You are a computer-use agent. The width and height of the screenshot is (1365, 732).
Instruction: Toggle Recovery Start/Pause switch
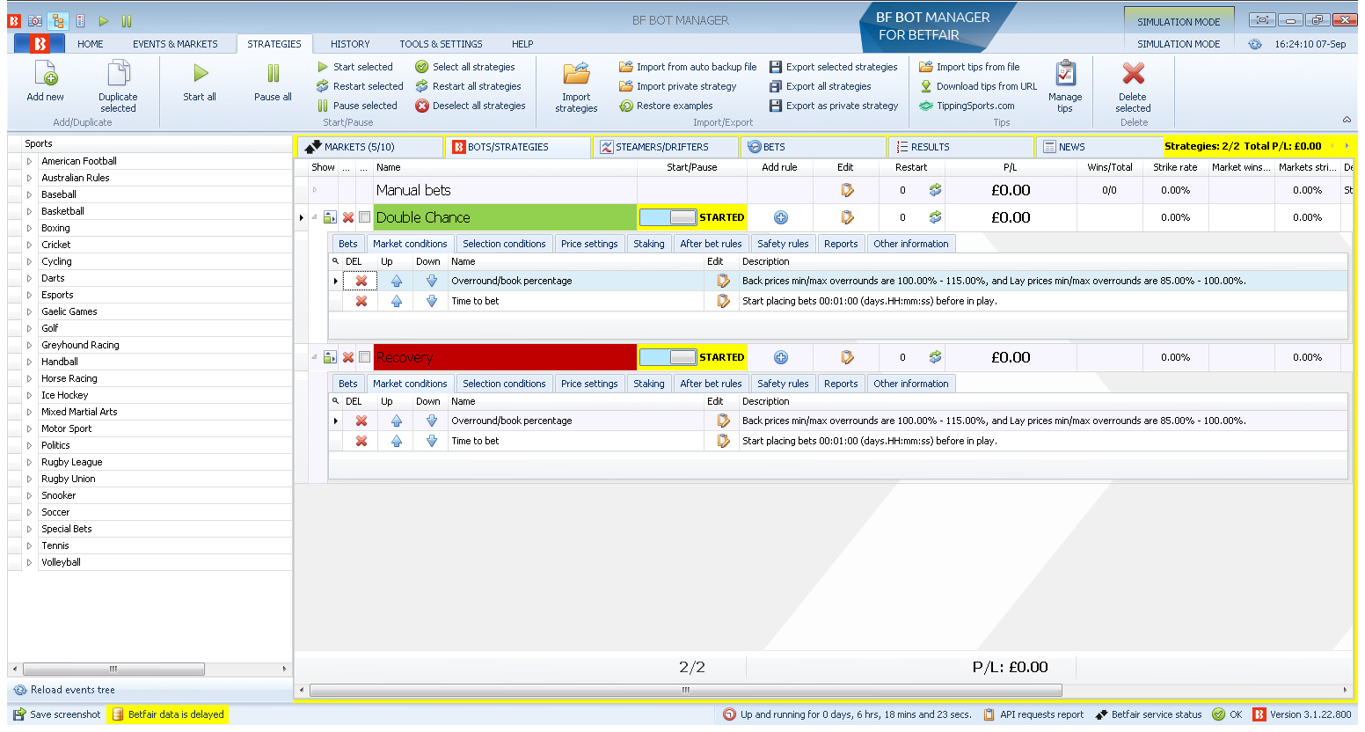click(668, 357)
